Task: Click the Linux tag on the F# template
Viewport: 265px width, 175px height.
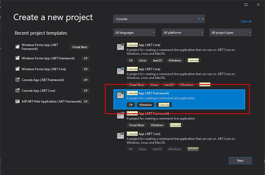Action: coord(142,149)
